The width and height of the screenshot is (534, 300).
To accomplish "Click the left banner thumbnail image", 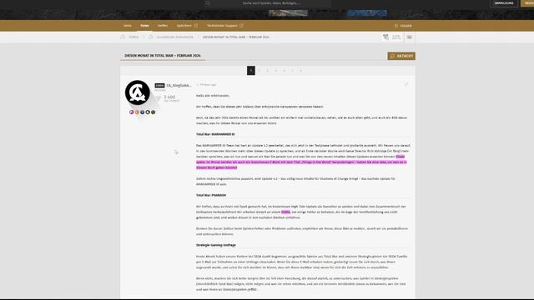I will (288, 13).
